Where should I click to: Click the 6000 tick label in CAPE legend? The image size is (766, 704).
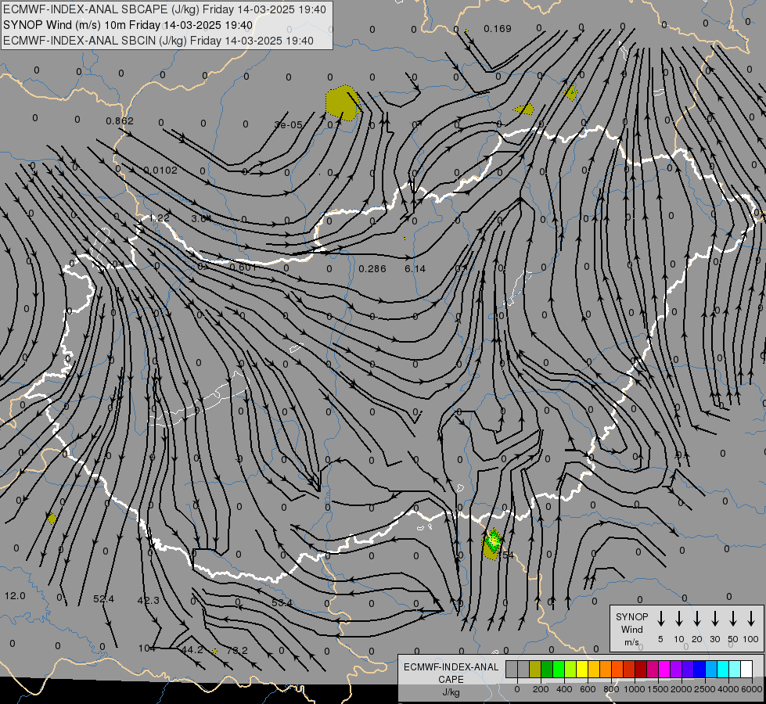pos(752,689)
